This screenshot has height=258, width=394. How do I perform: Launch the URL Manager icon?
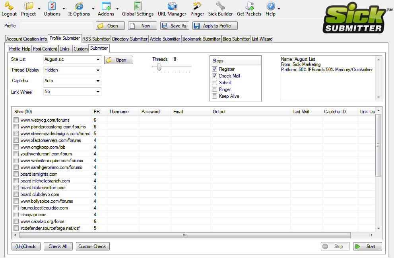pyautogui.click(x=172, y=6)
